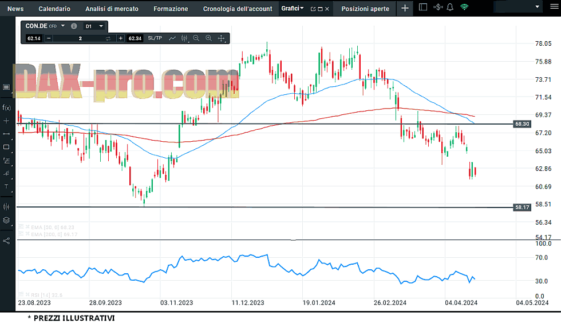Open the indicators f(x) tool
The image size is (561, 323).
click(6, 107)
